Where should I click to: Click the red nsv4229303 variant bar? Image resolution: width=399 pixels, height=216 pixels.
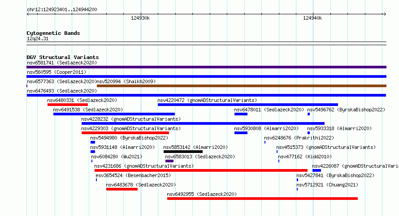pos(125,133)
